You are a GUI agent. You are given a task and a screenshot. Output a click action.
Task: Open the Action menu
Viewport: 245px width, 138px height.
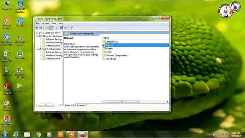point(46,23)
